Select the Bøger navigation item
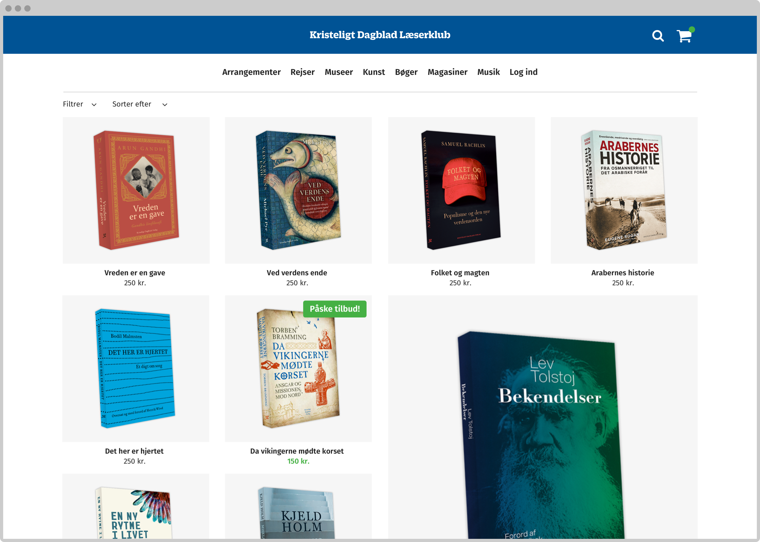This screenshot has height=542, width=760. coord(406,72)
